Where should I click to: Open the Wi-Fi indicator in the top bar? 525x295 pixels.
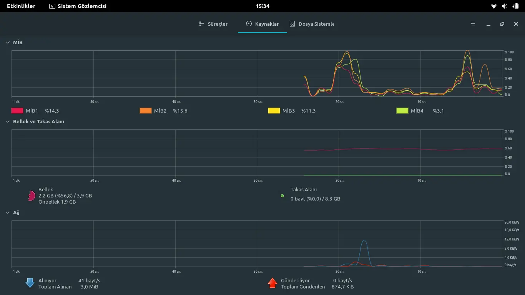(x=494, y=6)
